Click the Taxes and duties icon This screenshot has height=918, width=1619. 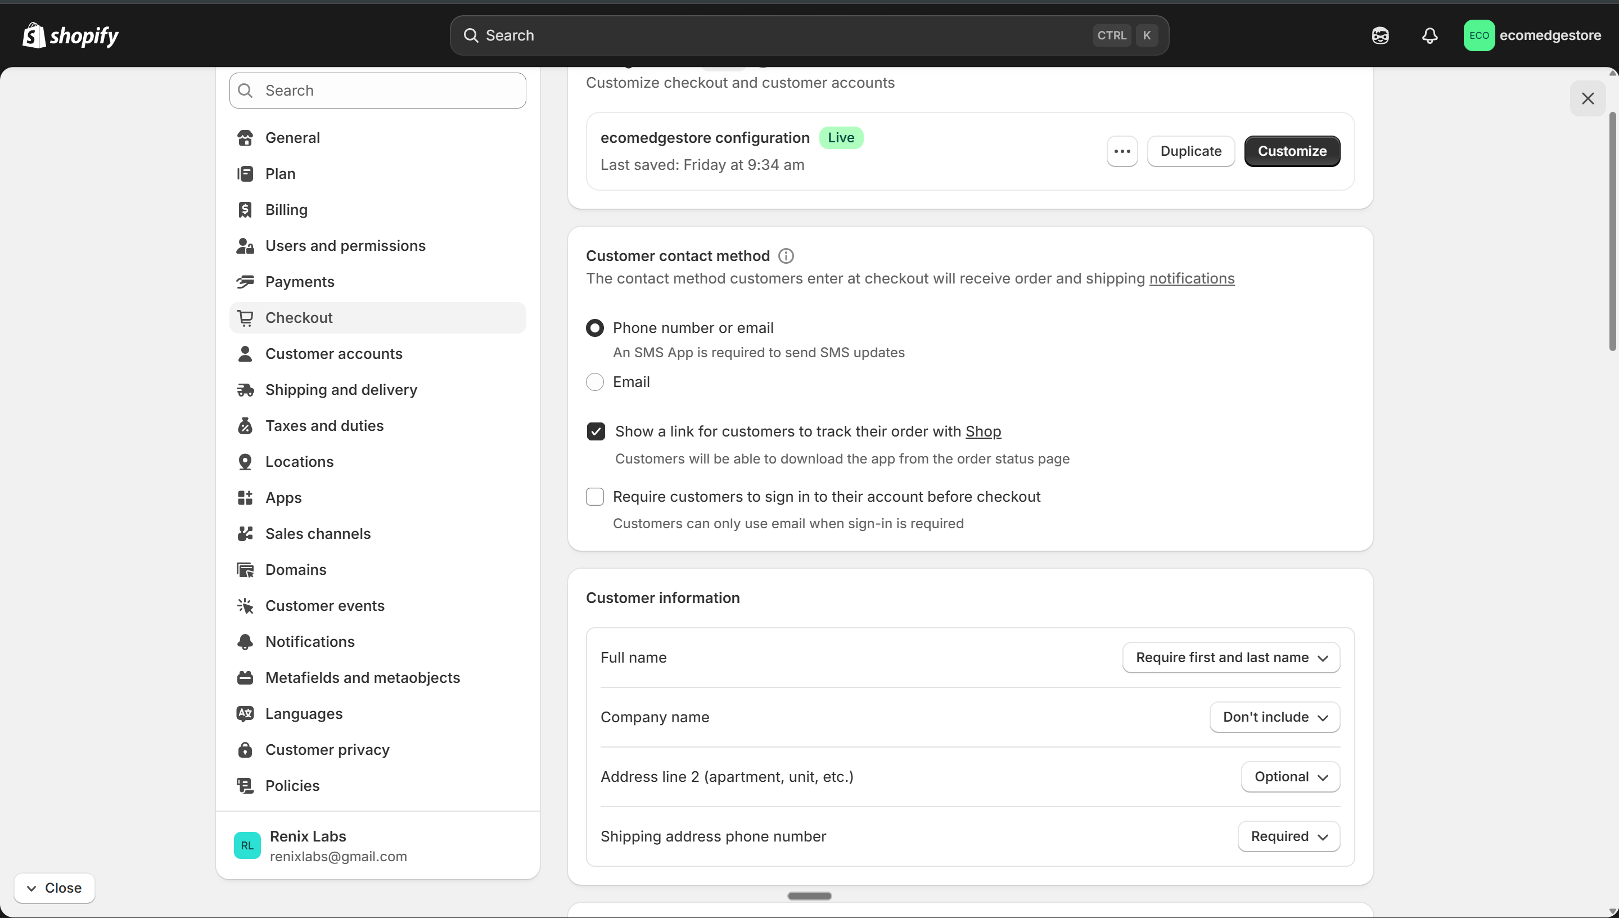[x=246, y=426]
